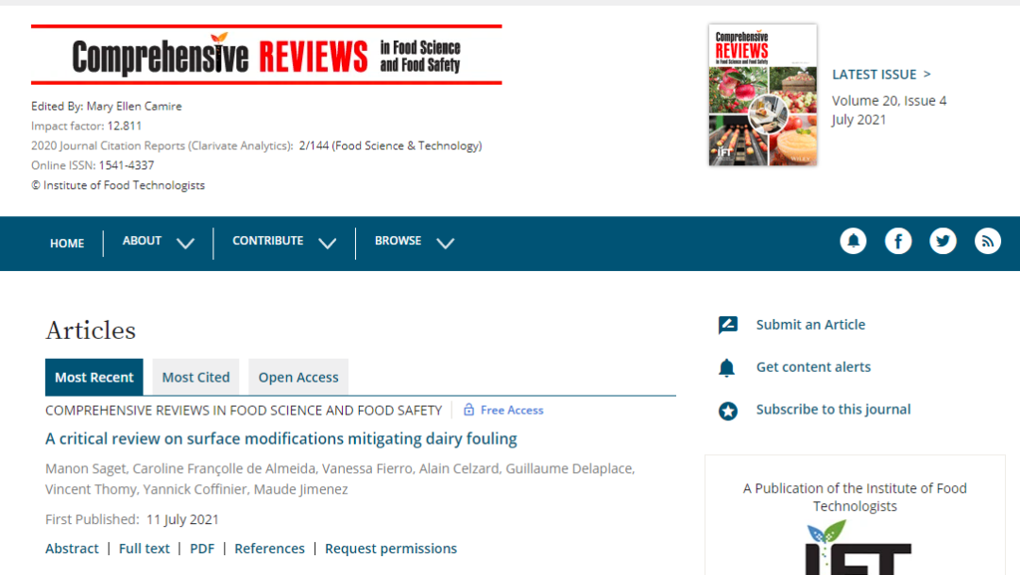Open the article's References link
Viewport: 1020px width, 575px height.
[269, 549]
